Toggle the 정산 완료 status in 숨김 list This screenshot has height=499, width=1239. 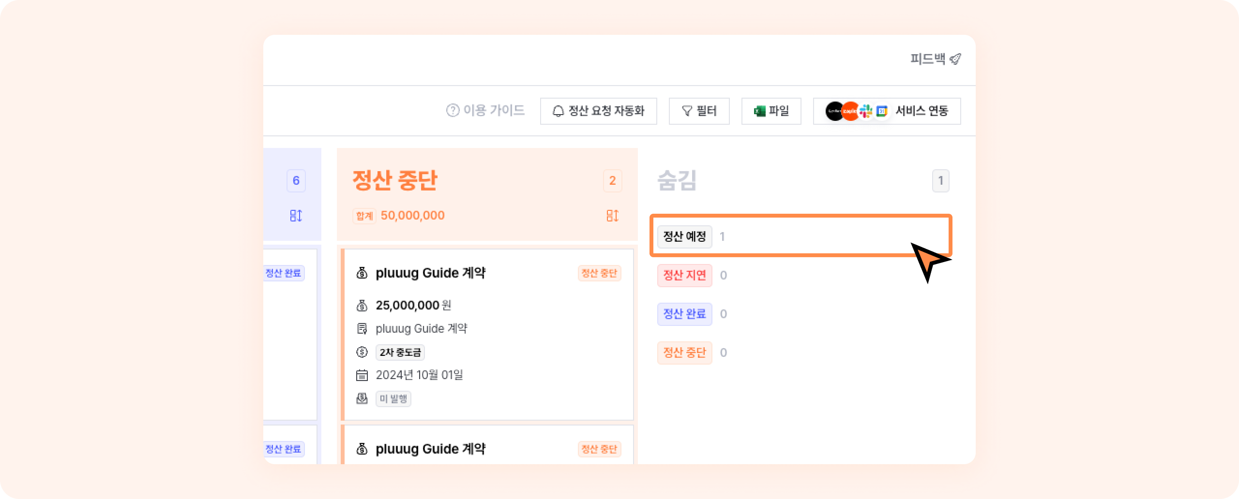tap(684, 314)
